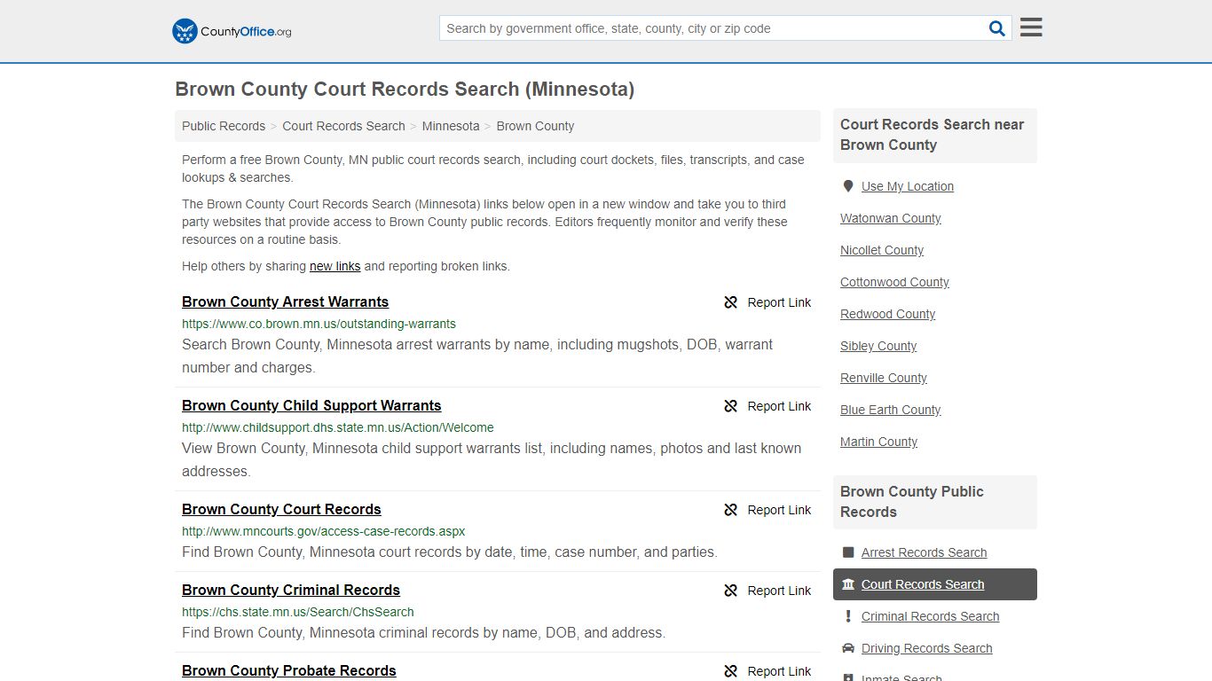Open the new links sharing link
This screenshot has width=1212, height=681.
click(334, 266)
